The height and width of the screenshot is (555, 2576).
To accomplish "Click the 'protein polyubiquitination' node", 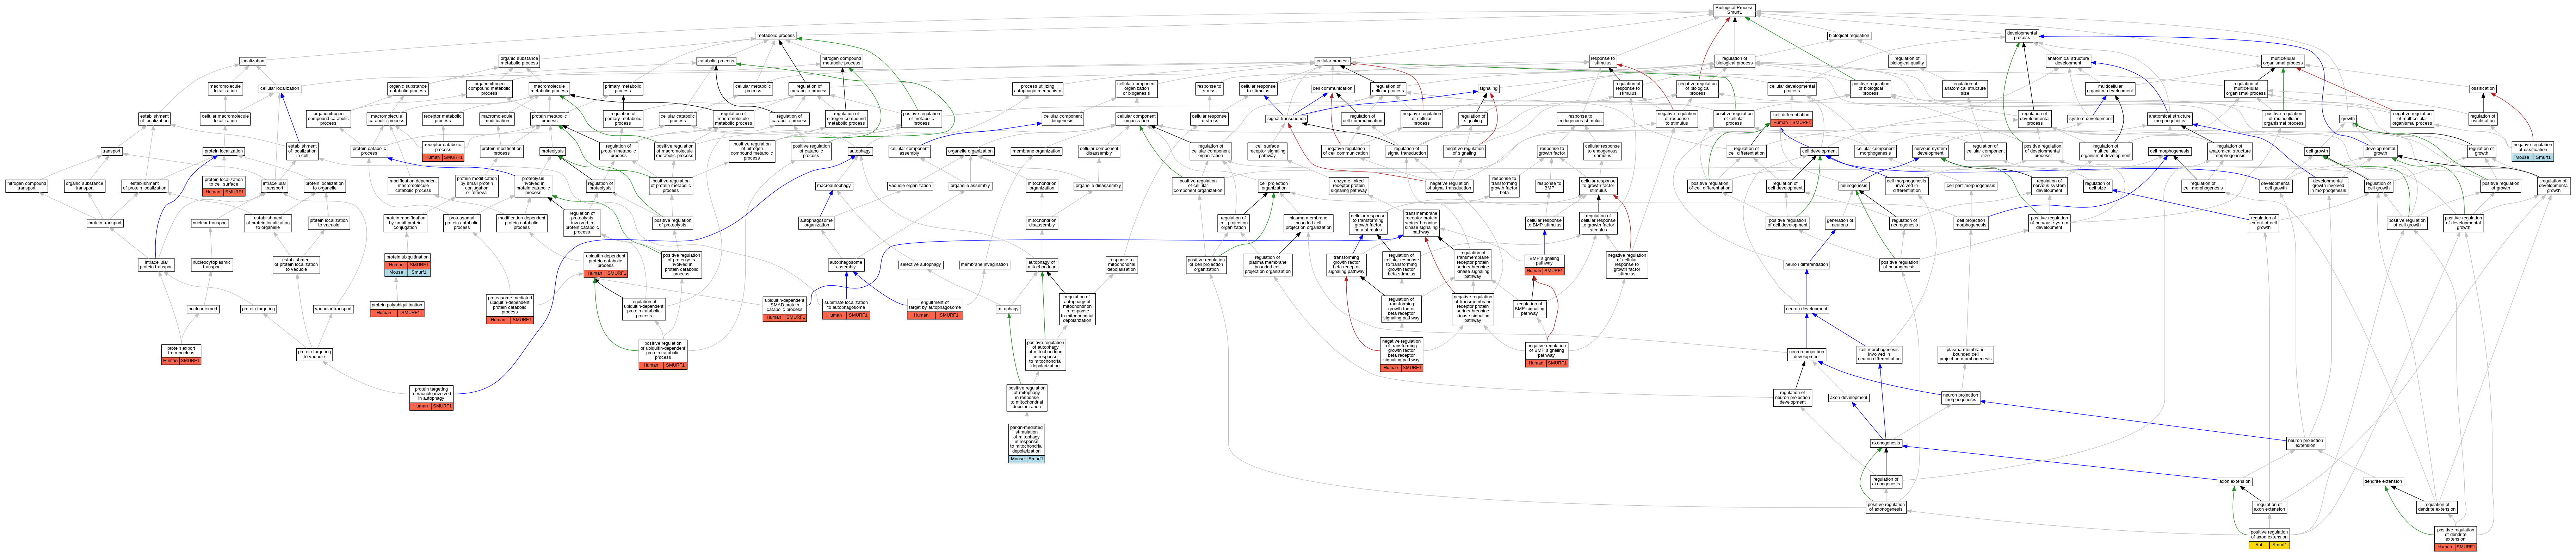I will coord(397,305).
